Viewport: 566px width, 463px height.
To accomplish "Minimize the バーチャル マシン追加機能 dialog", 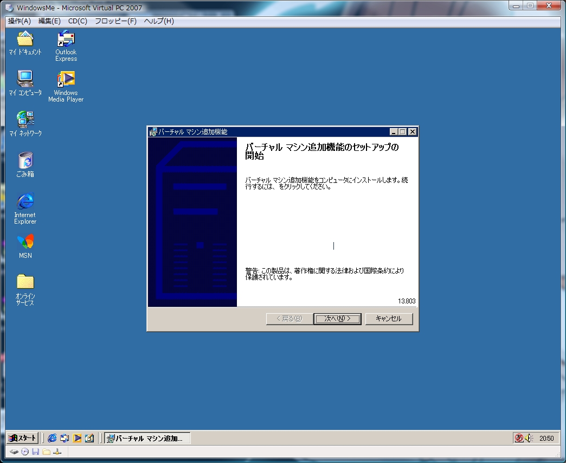I will pyautogui.click(x=394, y=132).
